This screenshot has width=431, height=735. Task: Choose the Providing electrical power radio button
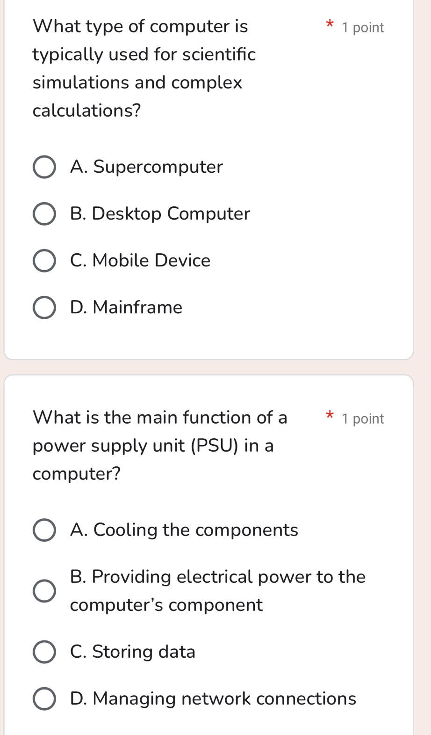click(44, 591)
